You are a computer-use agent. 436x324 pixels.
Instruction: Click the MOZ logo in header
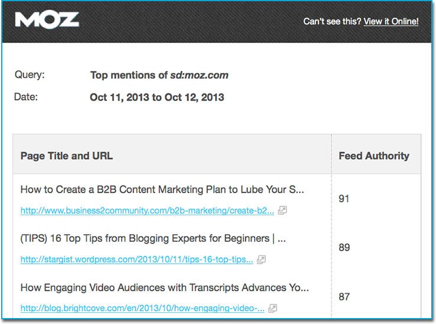click(47, 21)
